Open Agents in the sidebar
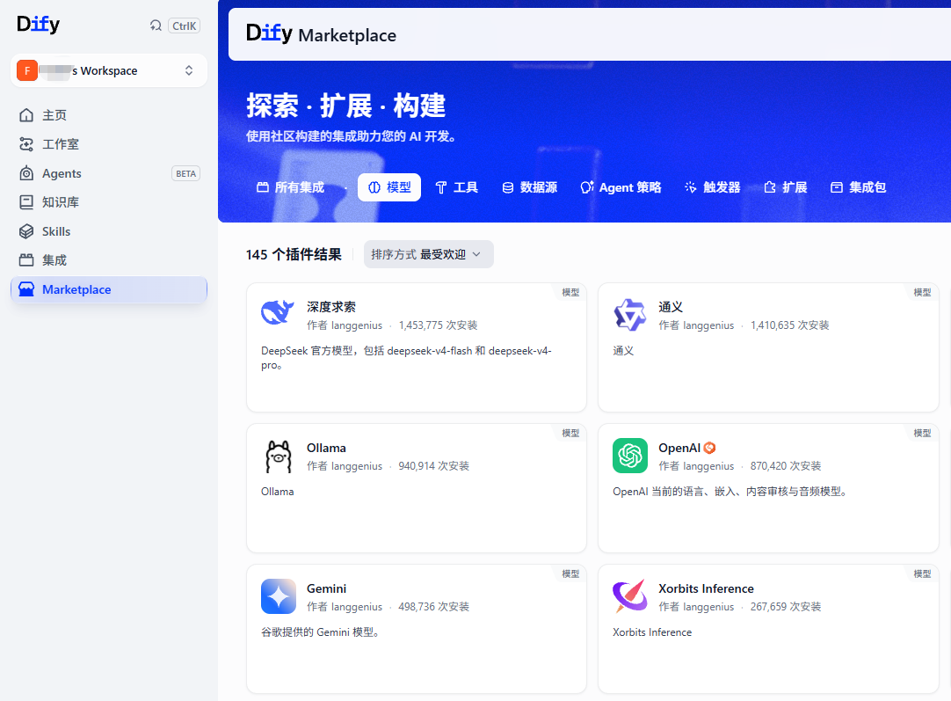This screenshot has height=701, width=951. pyautogui.click(x=109, y=173)
